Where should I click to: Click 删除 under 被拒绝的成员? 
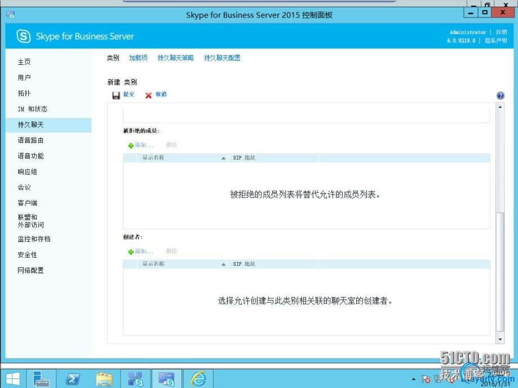point(171,145)
